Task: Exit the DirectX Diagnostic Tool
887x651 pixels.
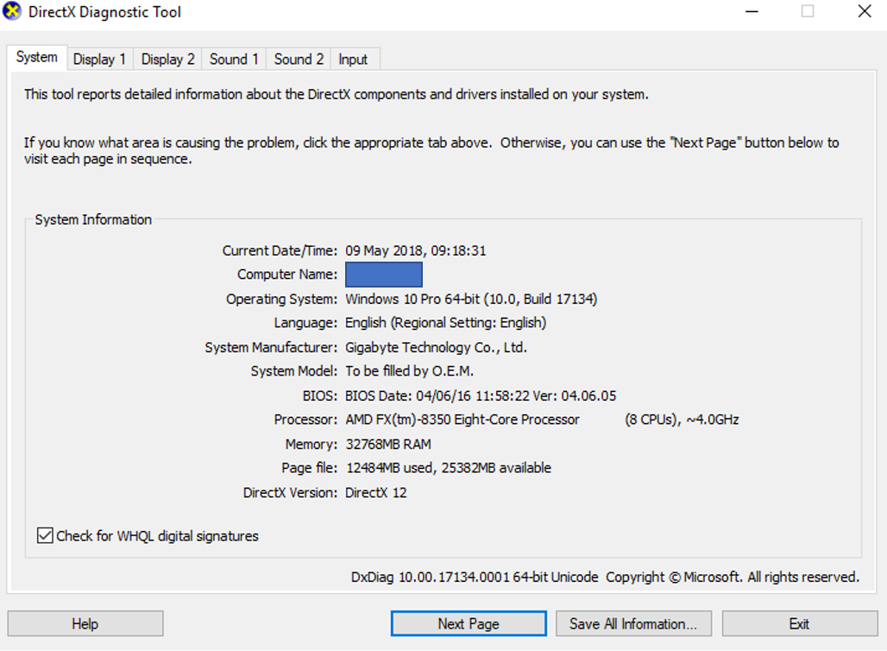Action: pos(798,623)
